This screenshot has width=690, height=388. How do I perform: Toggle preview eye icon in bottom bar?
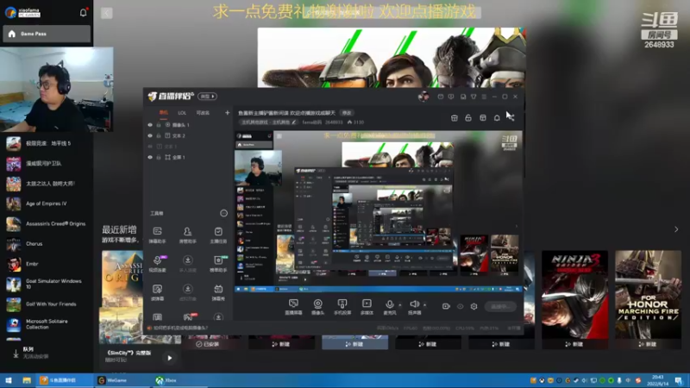click(x=460, y=306)
